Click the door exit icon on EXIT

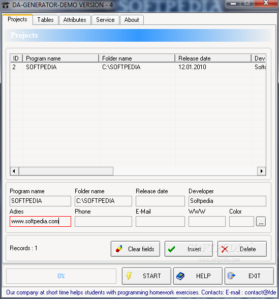click(x=231, y=276)
